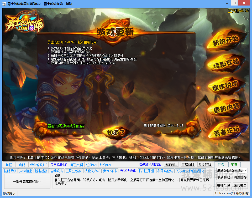This screenshot has width=252, height=198.
Task: Select the 无视等级秒直接进化 sub-tab
Action: pyautogui.click(x=190, y=171)
